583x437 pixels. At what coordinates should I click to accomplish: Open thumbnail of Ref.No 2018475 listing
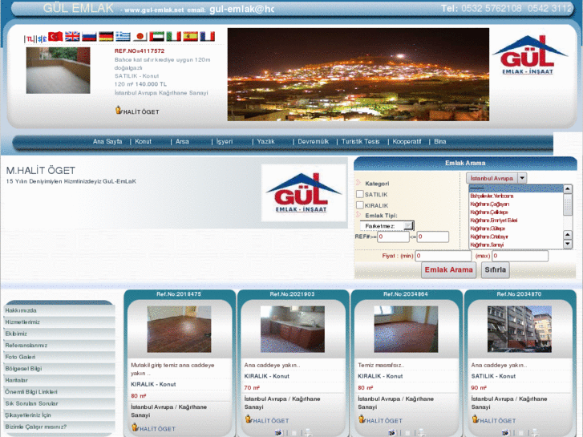[179, 329]
